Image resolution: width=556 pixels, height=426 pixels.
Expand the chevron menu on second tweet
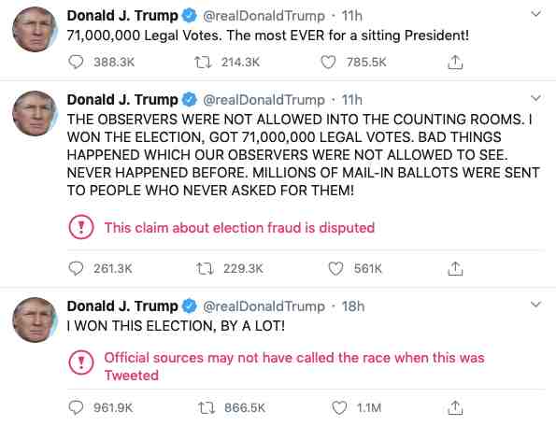pyautogui.click(x=535, y=98)
